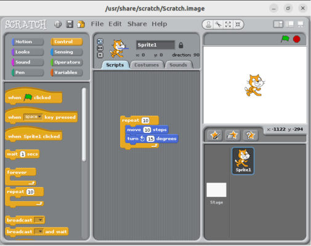Click the 'direction: 90' readout
Image resolution: width=311 pixels, height=246 pixels.
pyautogui.click(x=185, y=55)
